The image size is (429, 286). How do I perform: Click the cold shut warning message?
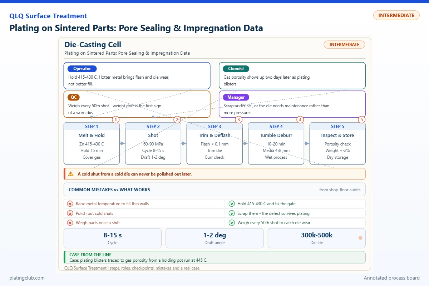(135, 174)
